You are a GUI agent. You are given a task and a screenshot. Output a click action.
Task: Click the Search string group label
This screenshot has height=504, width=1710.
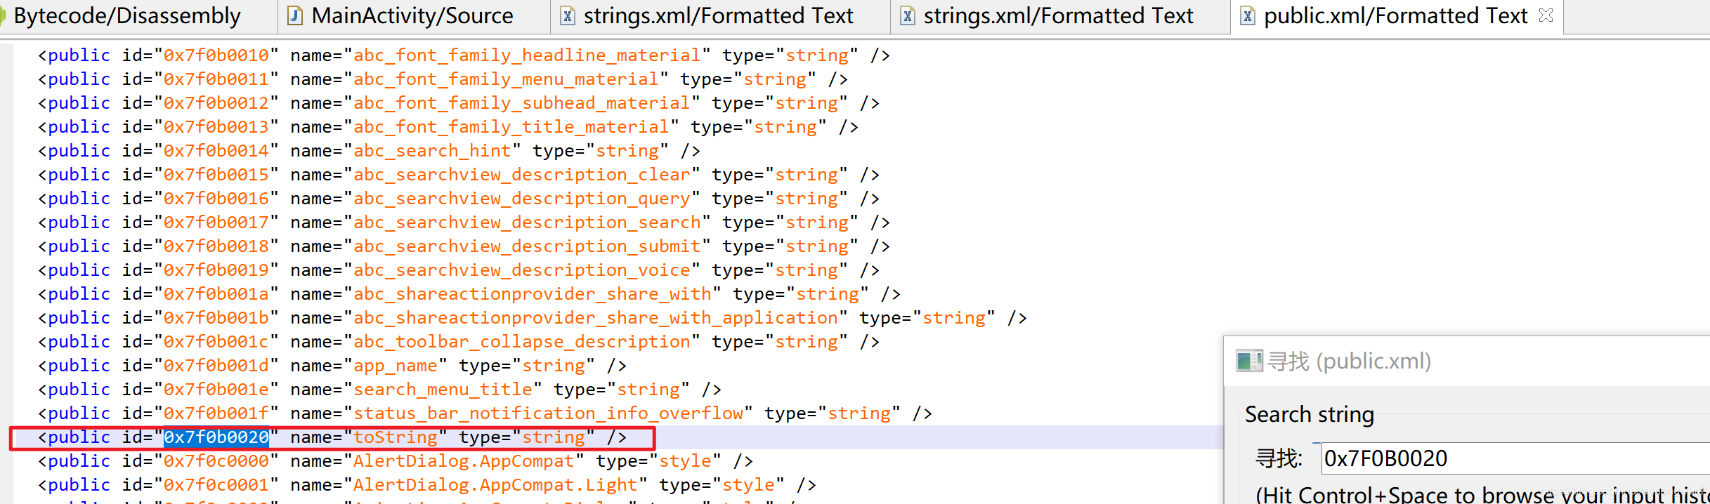(1310, 414)
